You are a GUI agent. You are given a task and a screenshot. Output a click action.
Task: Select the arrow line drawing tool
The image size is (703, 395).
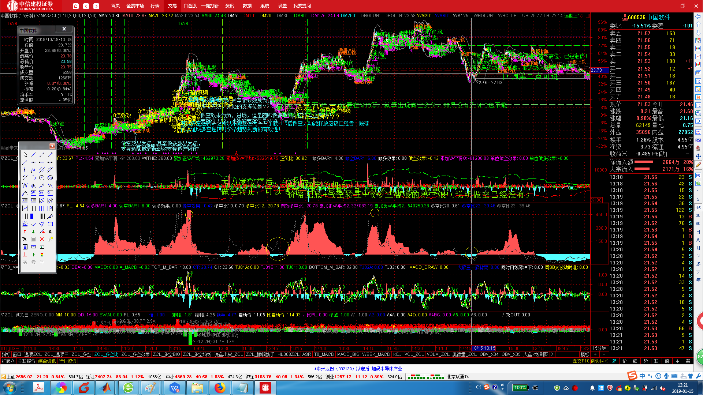pyautogui.click(x=50, y=155)
